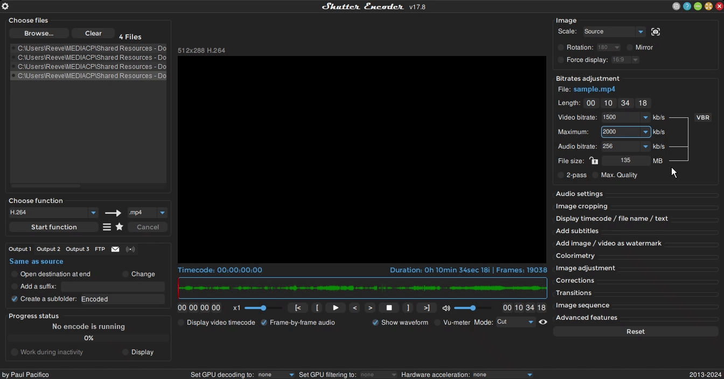The width and height of the screenshot is (724, 379).
Task: Click Clear files button
Action: click(93, 33)
